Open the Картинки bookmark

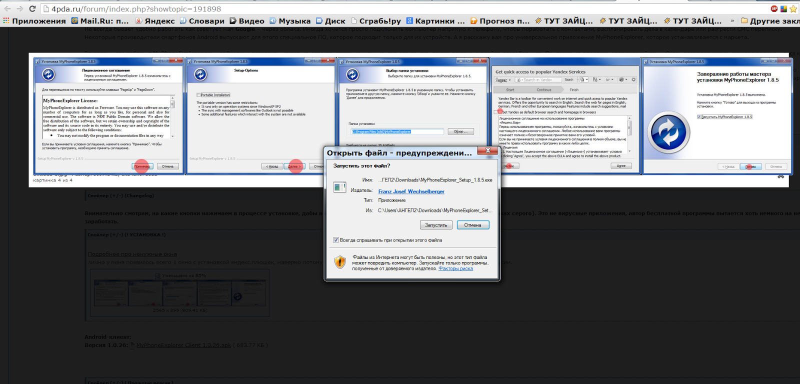[x=435, y=21]
